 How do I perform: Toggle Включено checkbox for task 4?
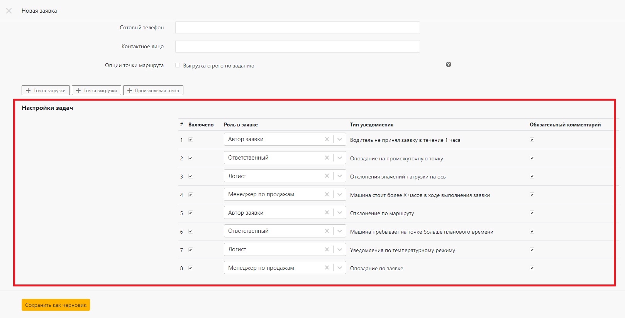tap(191, 195)
